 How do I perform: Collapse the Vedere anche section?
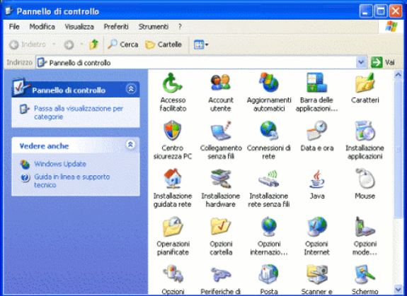[130, 144]
